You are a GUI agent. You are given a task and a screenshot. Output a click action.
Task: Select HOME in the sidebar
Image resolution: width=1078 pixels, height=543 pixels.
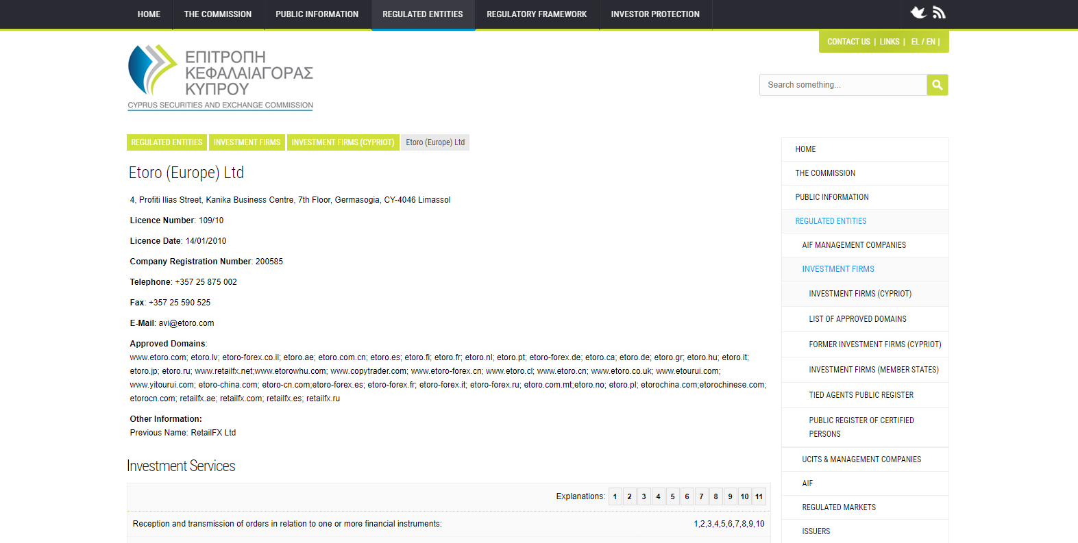point(865,149)
